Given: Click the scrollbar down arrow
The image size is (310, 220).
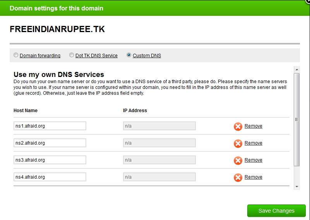Looking at the screenshot, I should pos(297,187).
